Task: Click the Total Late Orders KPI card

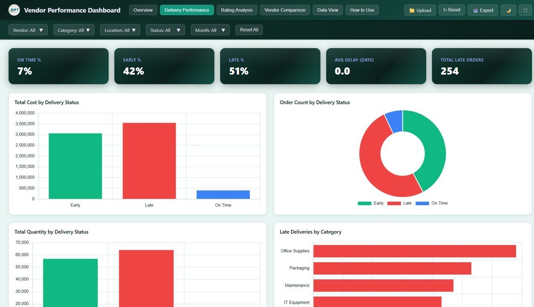Action: (x=482, y=66)
